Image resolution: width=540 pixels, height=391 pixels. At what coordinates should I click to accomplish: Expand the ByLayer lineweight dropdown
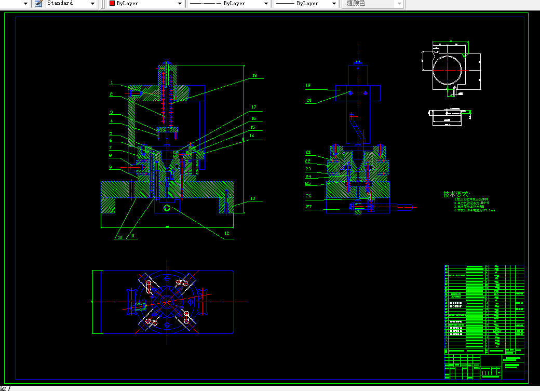click(x=335, y=4)
